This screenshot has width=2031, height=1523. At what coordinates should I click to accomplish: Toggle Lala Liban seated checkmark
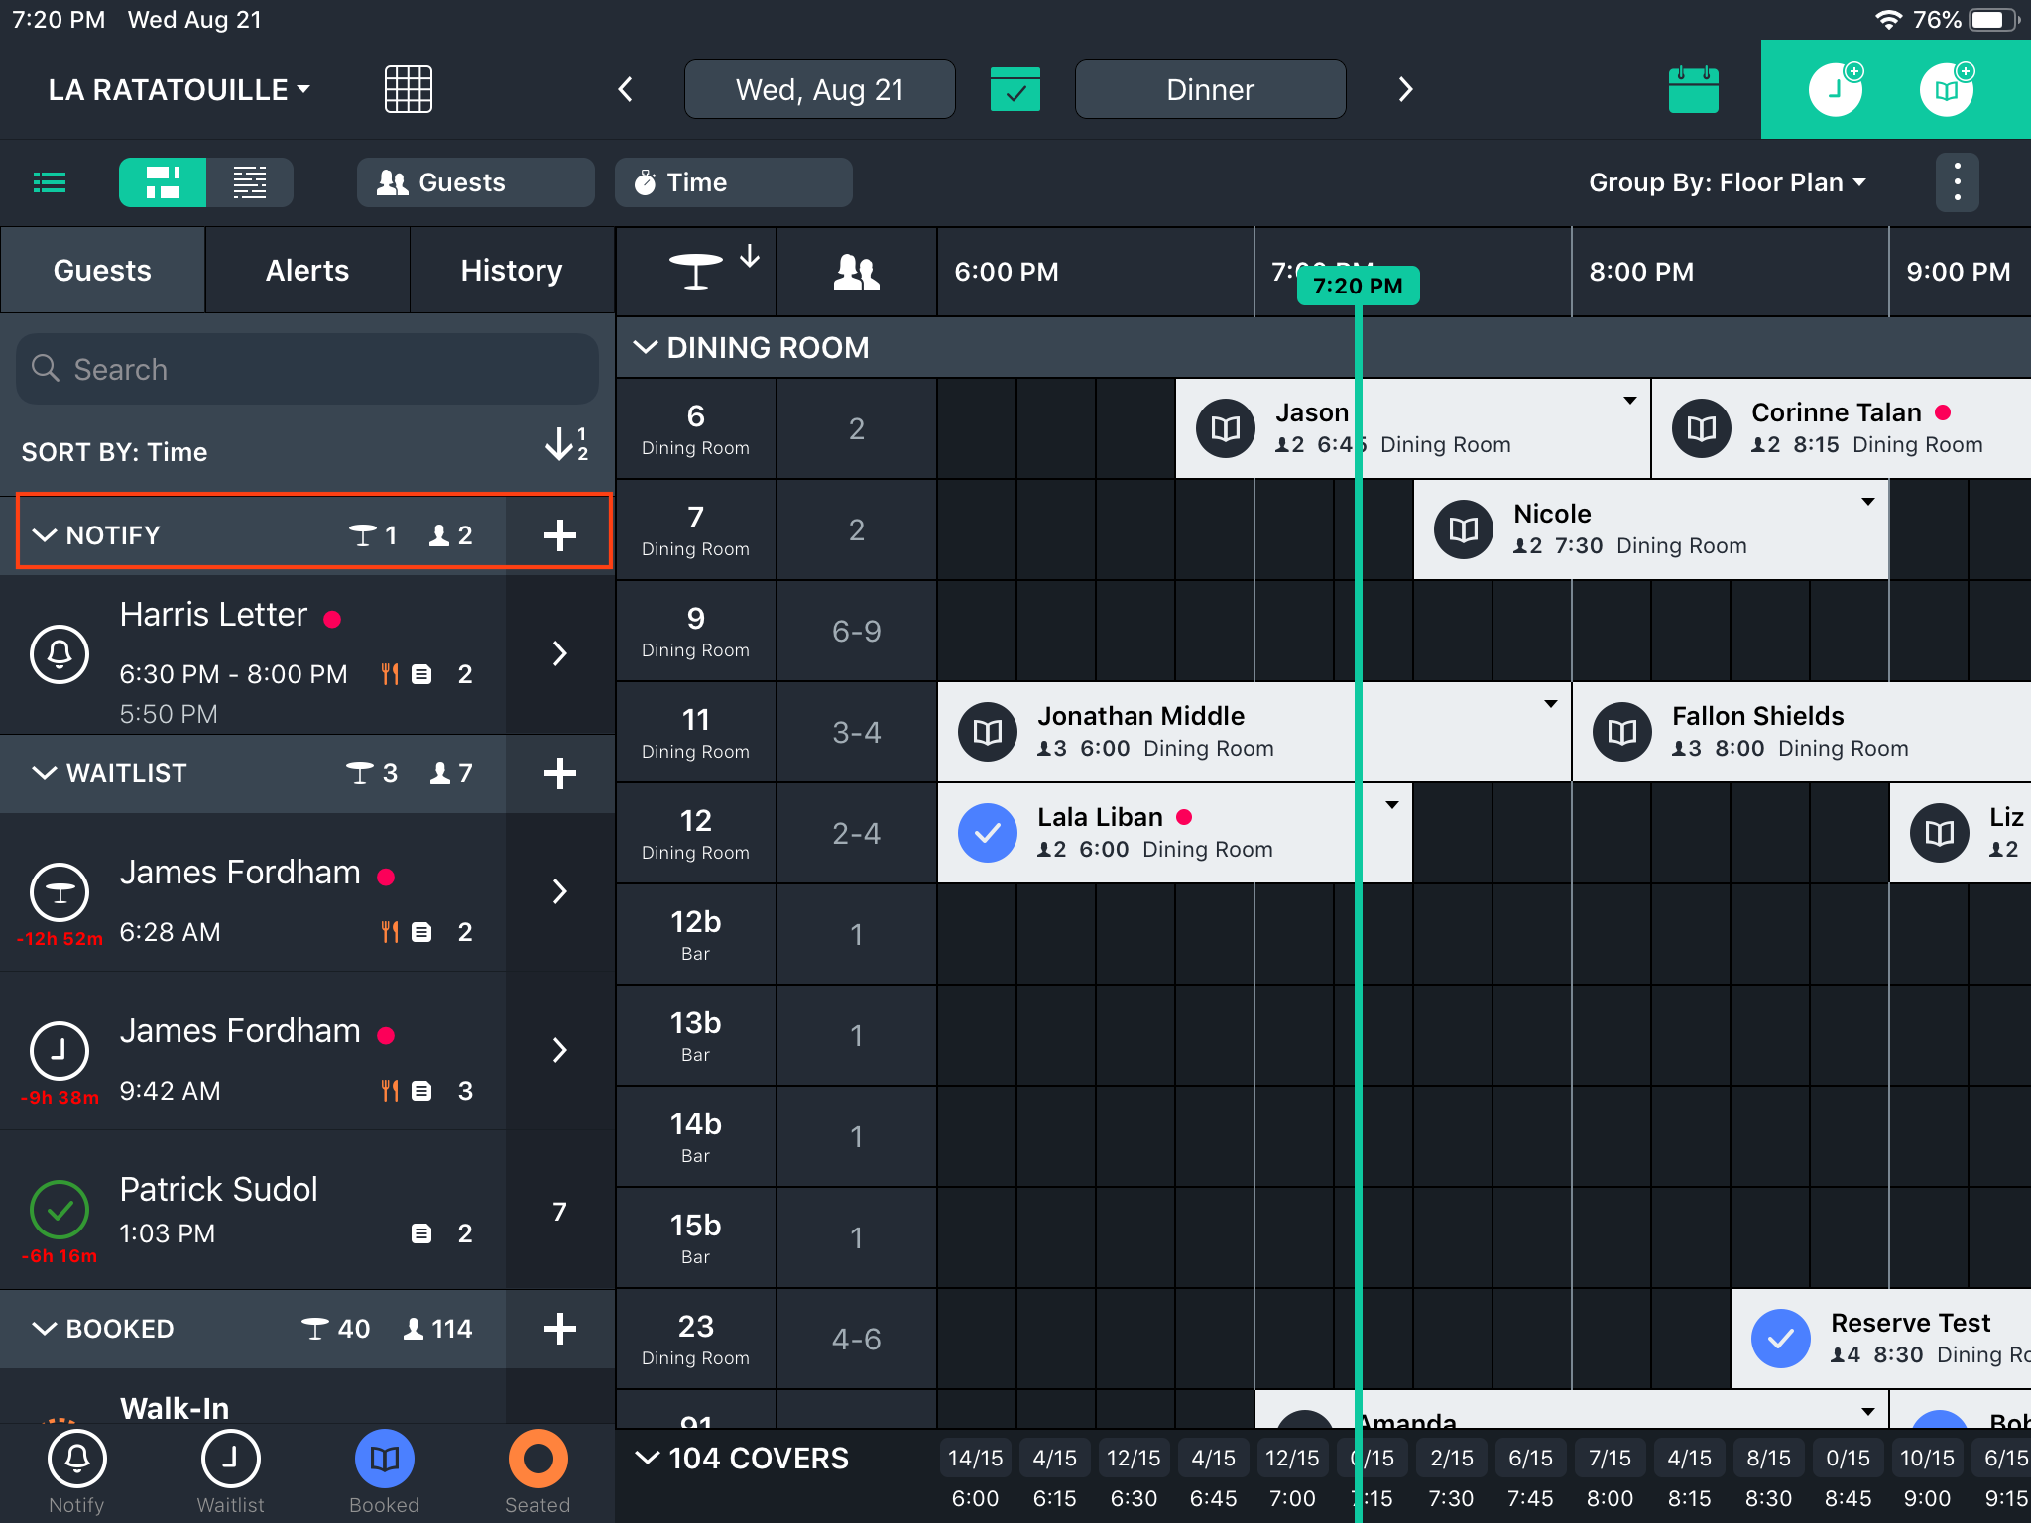point(988,833)
